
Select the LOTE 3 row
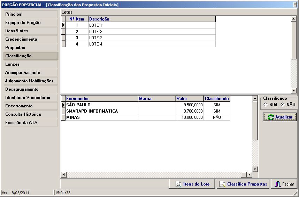pyautogui.click(x=140, y=38)
